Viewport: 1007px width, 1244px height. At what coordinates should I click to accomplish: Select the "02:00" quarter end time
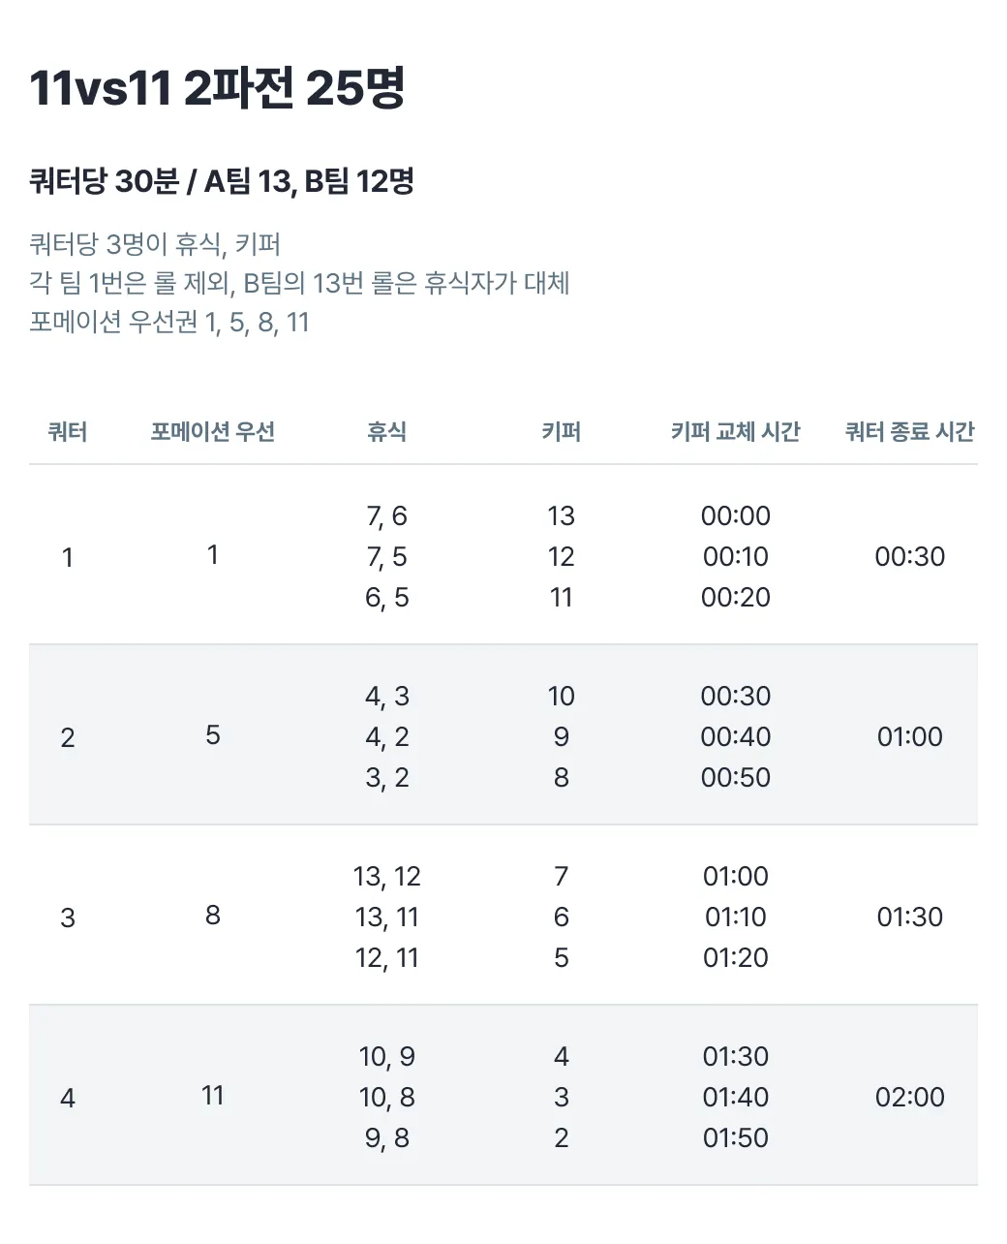point(909,1097)
